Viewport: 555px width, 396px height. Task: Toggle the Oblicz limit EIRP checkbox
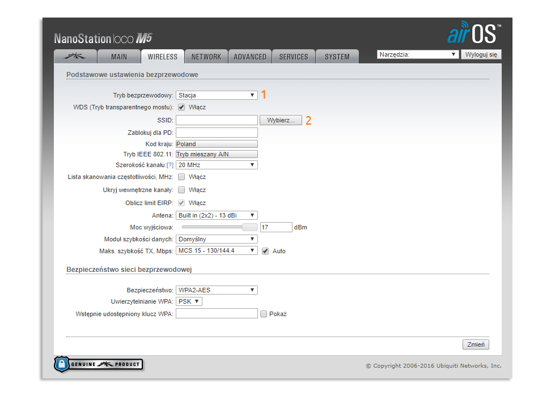coord(181,203)
